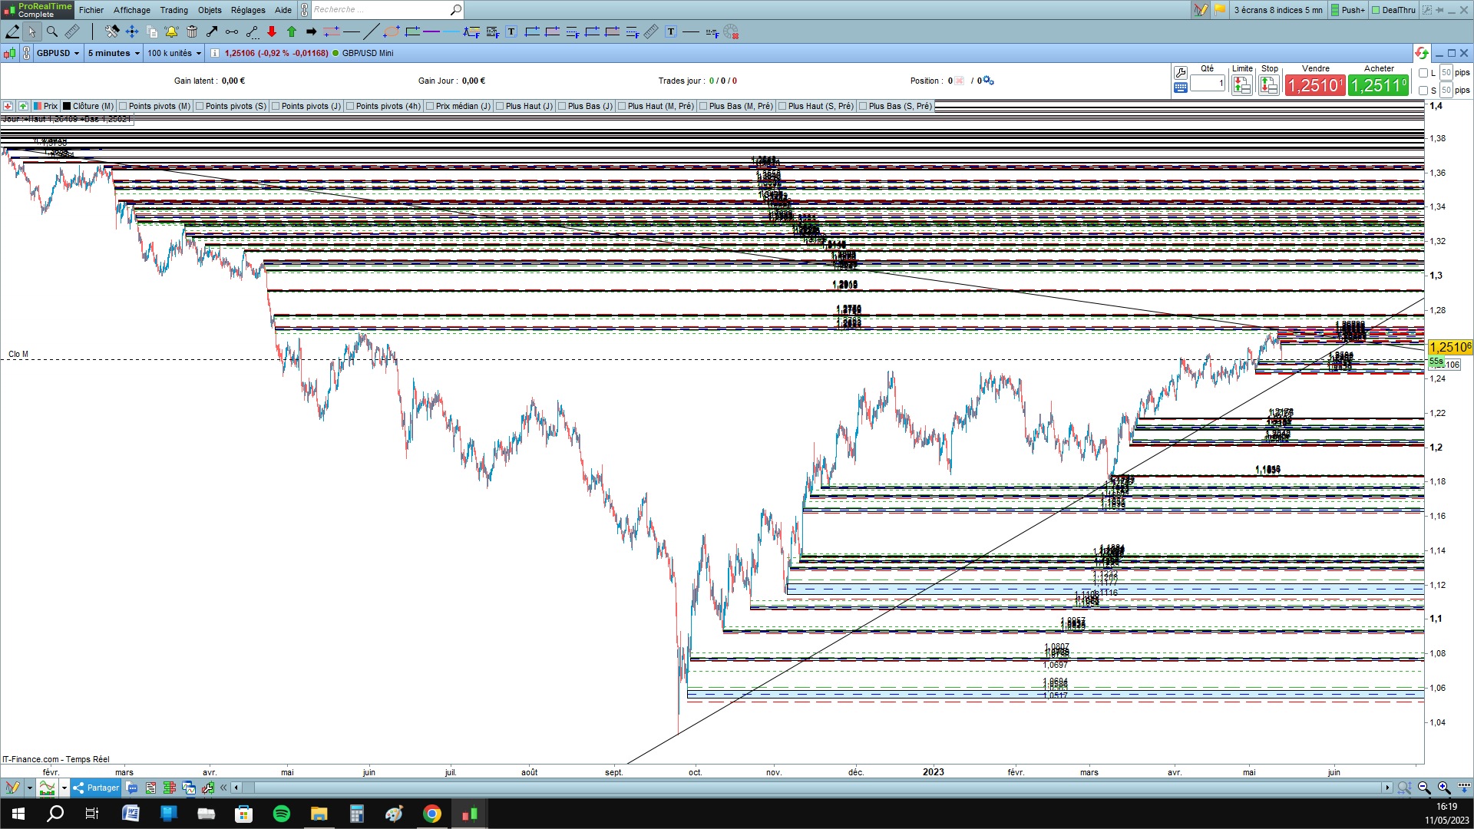Image resolution: width=1474 pixels, height=829 pixels.
Task: Click the Partager share button
Action: tap(97, 788)
